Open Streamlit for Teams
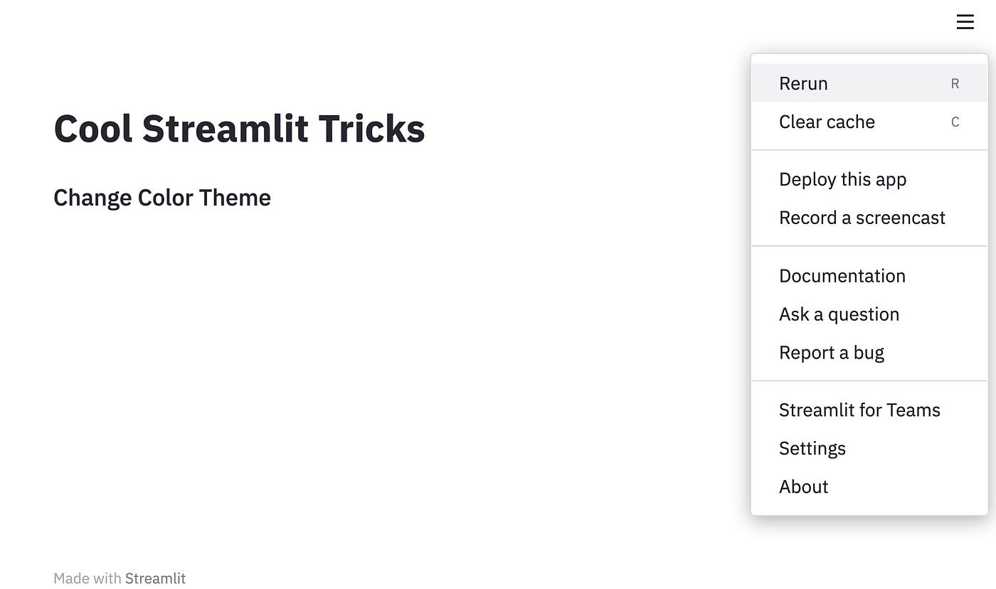Image resolution: width=996 pixels, height=589 pixels. (x=859, y=410)
